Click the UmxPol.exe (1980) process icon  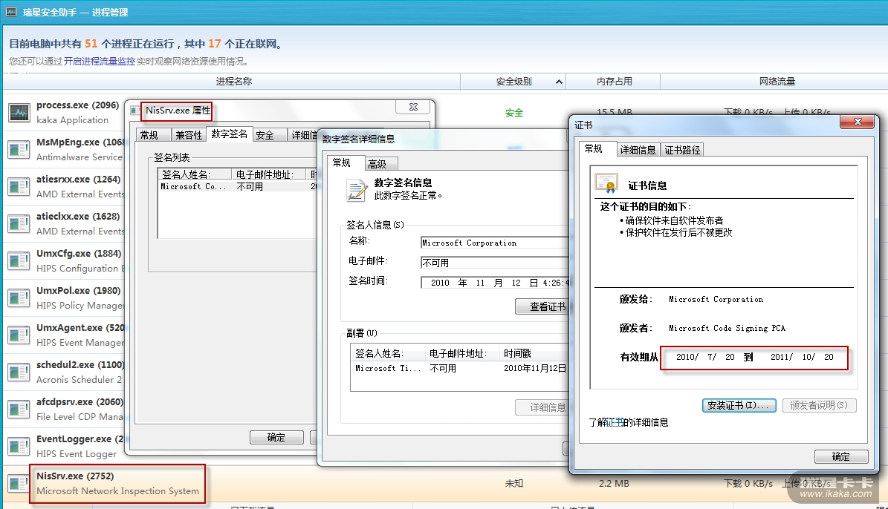click(19, 298)
